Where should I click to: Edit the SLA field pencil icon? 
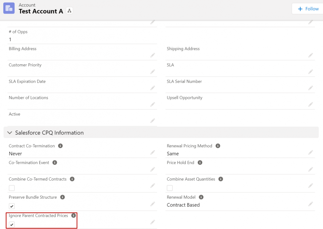pyautogui.click(x=310, y=72)
